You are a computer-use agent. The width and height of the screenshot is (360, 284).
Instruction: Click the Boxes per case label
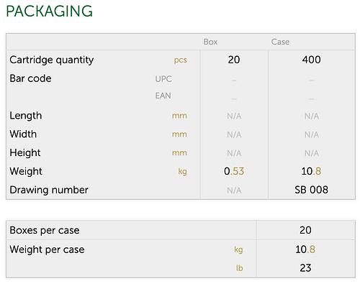45,230
